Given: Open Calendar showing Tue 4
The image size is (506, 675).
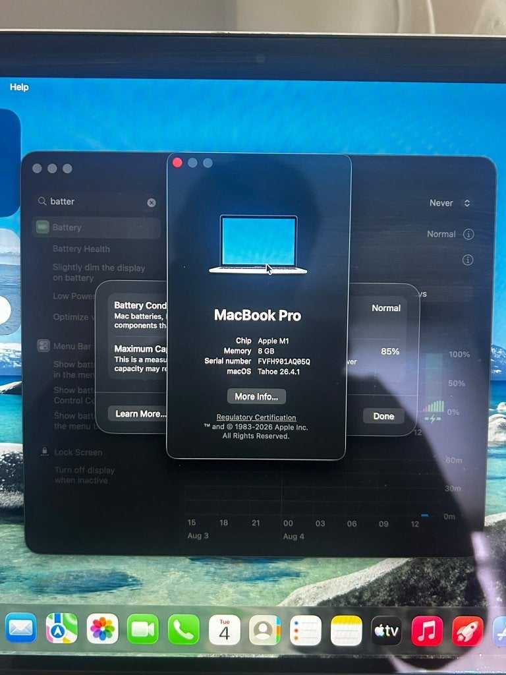Looking at the screenshot, I should pyautogui.click(x=224, y=630).
